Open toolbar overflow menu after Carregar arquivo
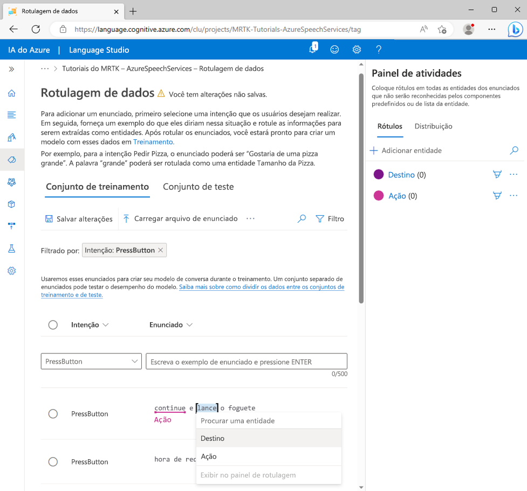Viewport: 527px width, 491px height. click(x=250, y=219)
